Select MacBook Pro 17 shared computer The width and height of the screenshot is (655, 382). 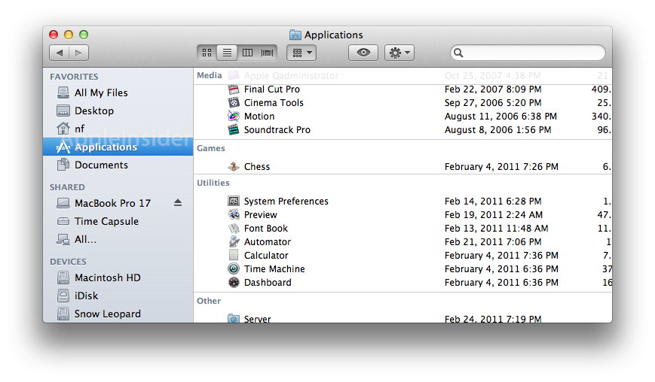(x=118, y=203)
